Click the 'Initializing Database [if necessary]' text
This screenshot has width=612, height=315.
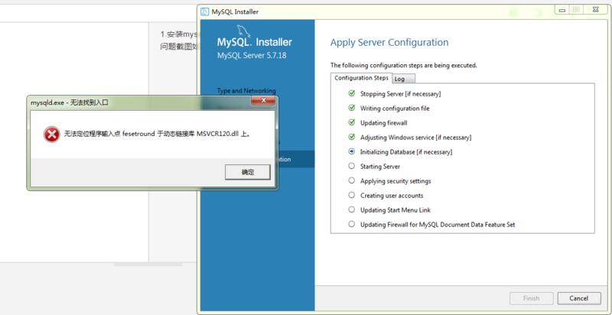(406, 152)
